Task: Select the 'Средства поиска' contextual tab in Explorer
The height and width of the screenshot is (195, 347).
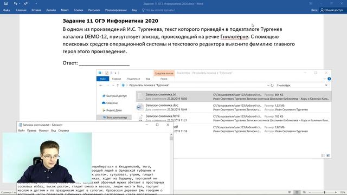Action: point(164,73)
